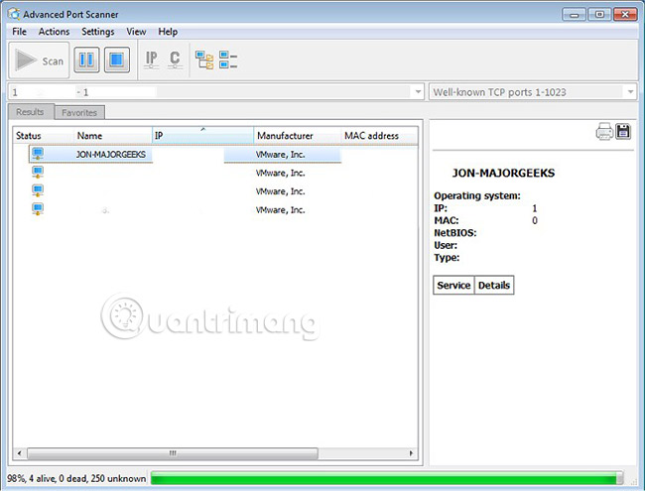Click the Advanced Port Scanner title bar icon
This screenshot has width=645, height=491.
[x=14, y=14]
